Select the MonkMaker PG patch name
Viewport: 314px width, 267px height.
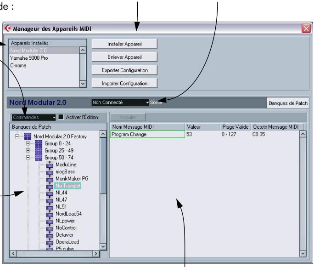coord(72,179)
